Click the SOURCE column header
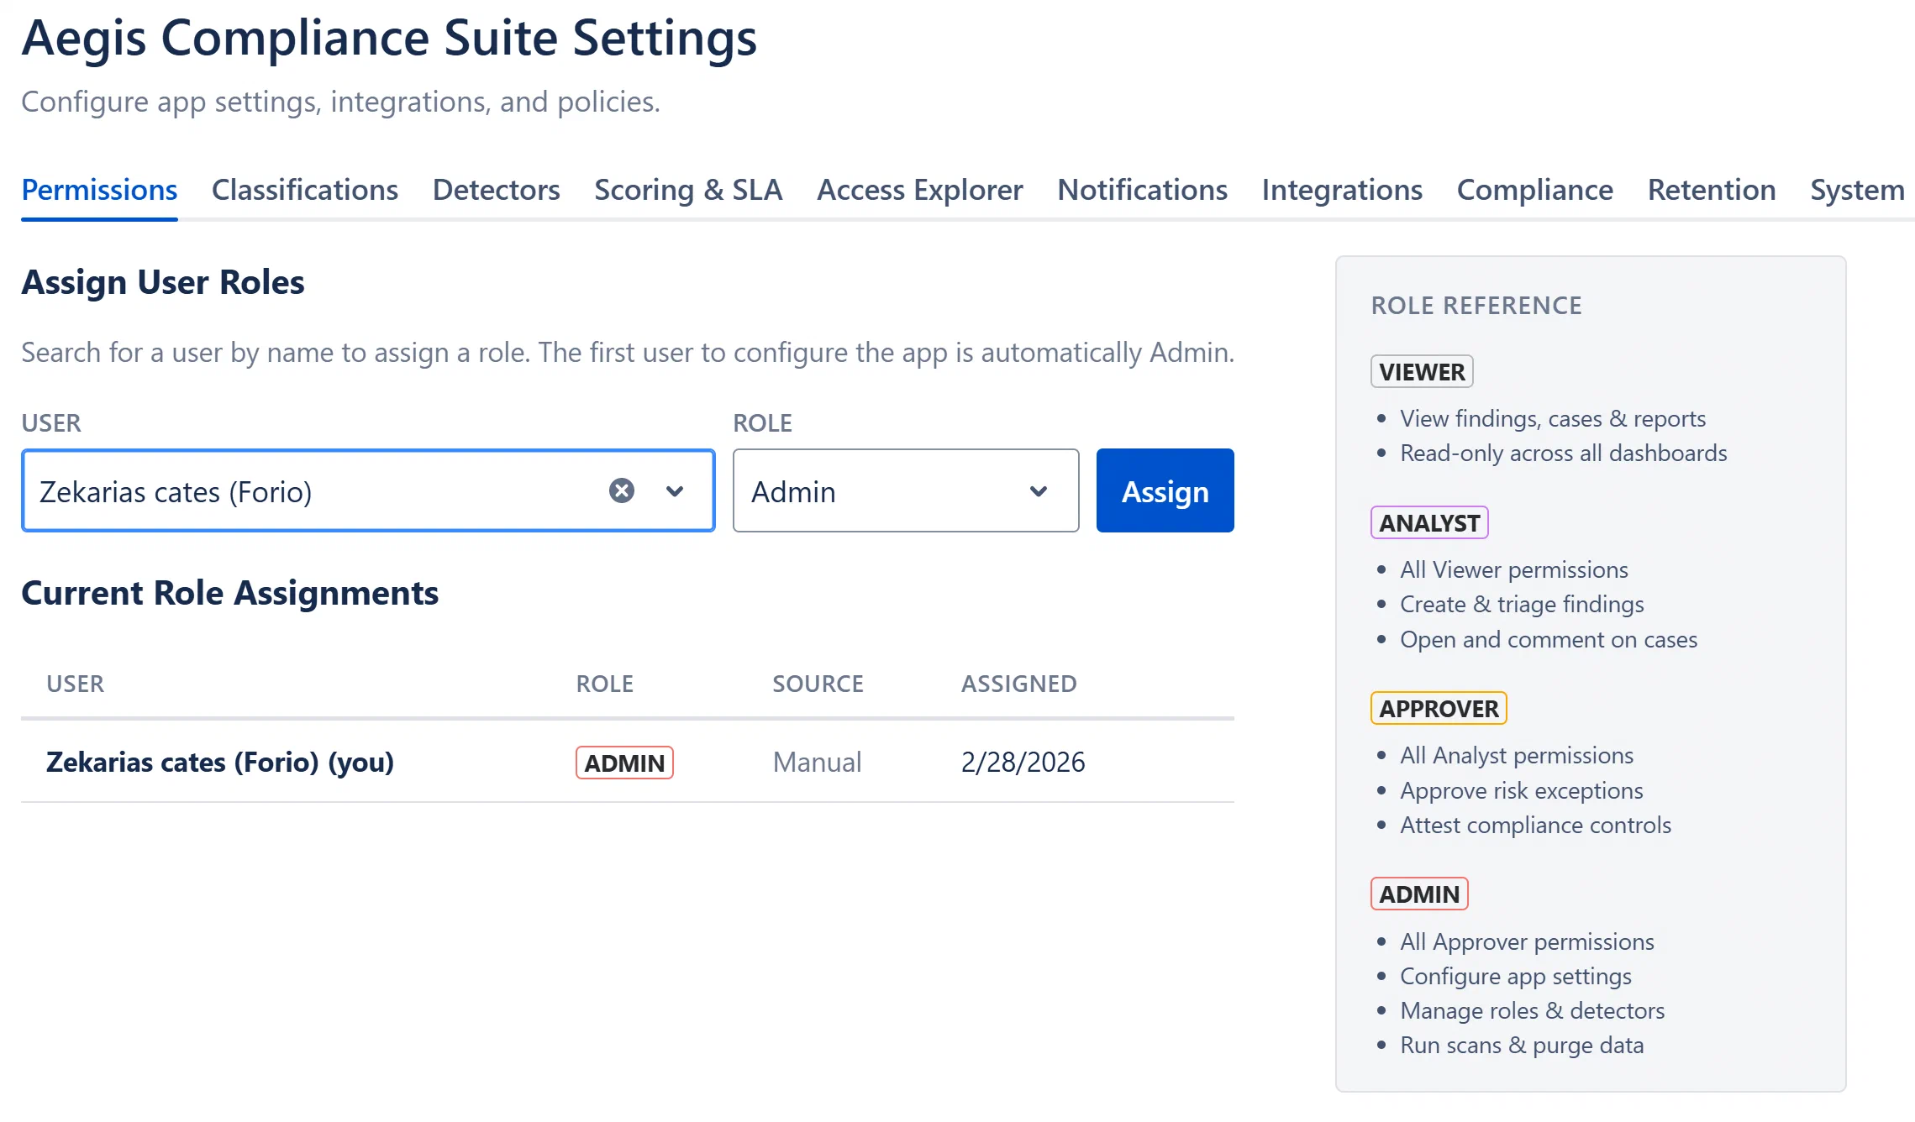Screen dimensions: 1915x1122 818,684
